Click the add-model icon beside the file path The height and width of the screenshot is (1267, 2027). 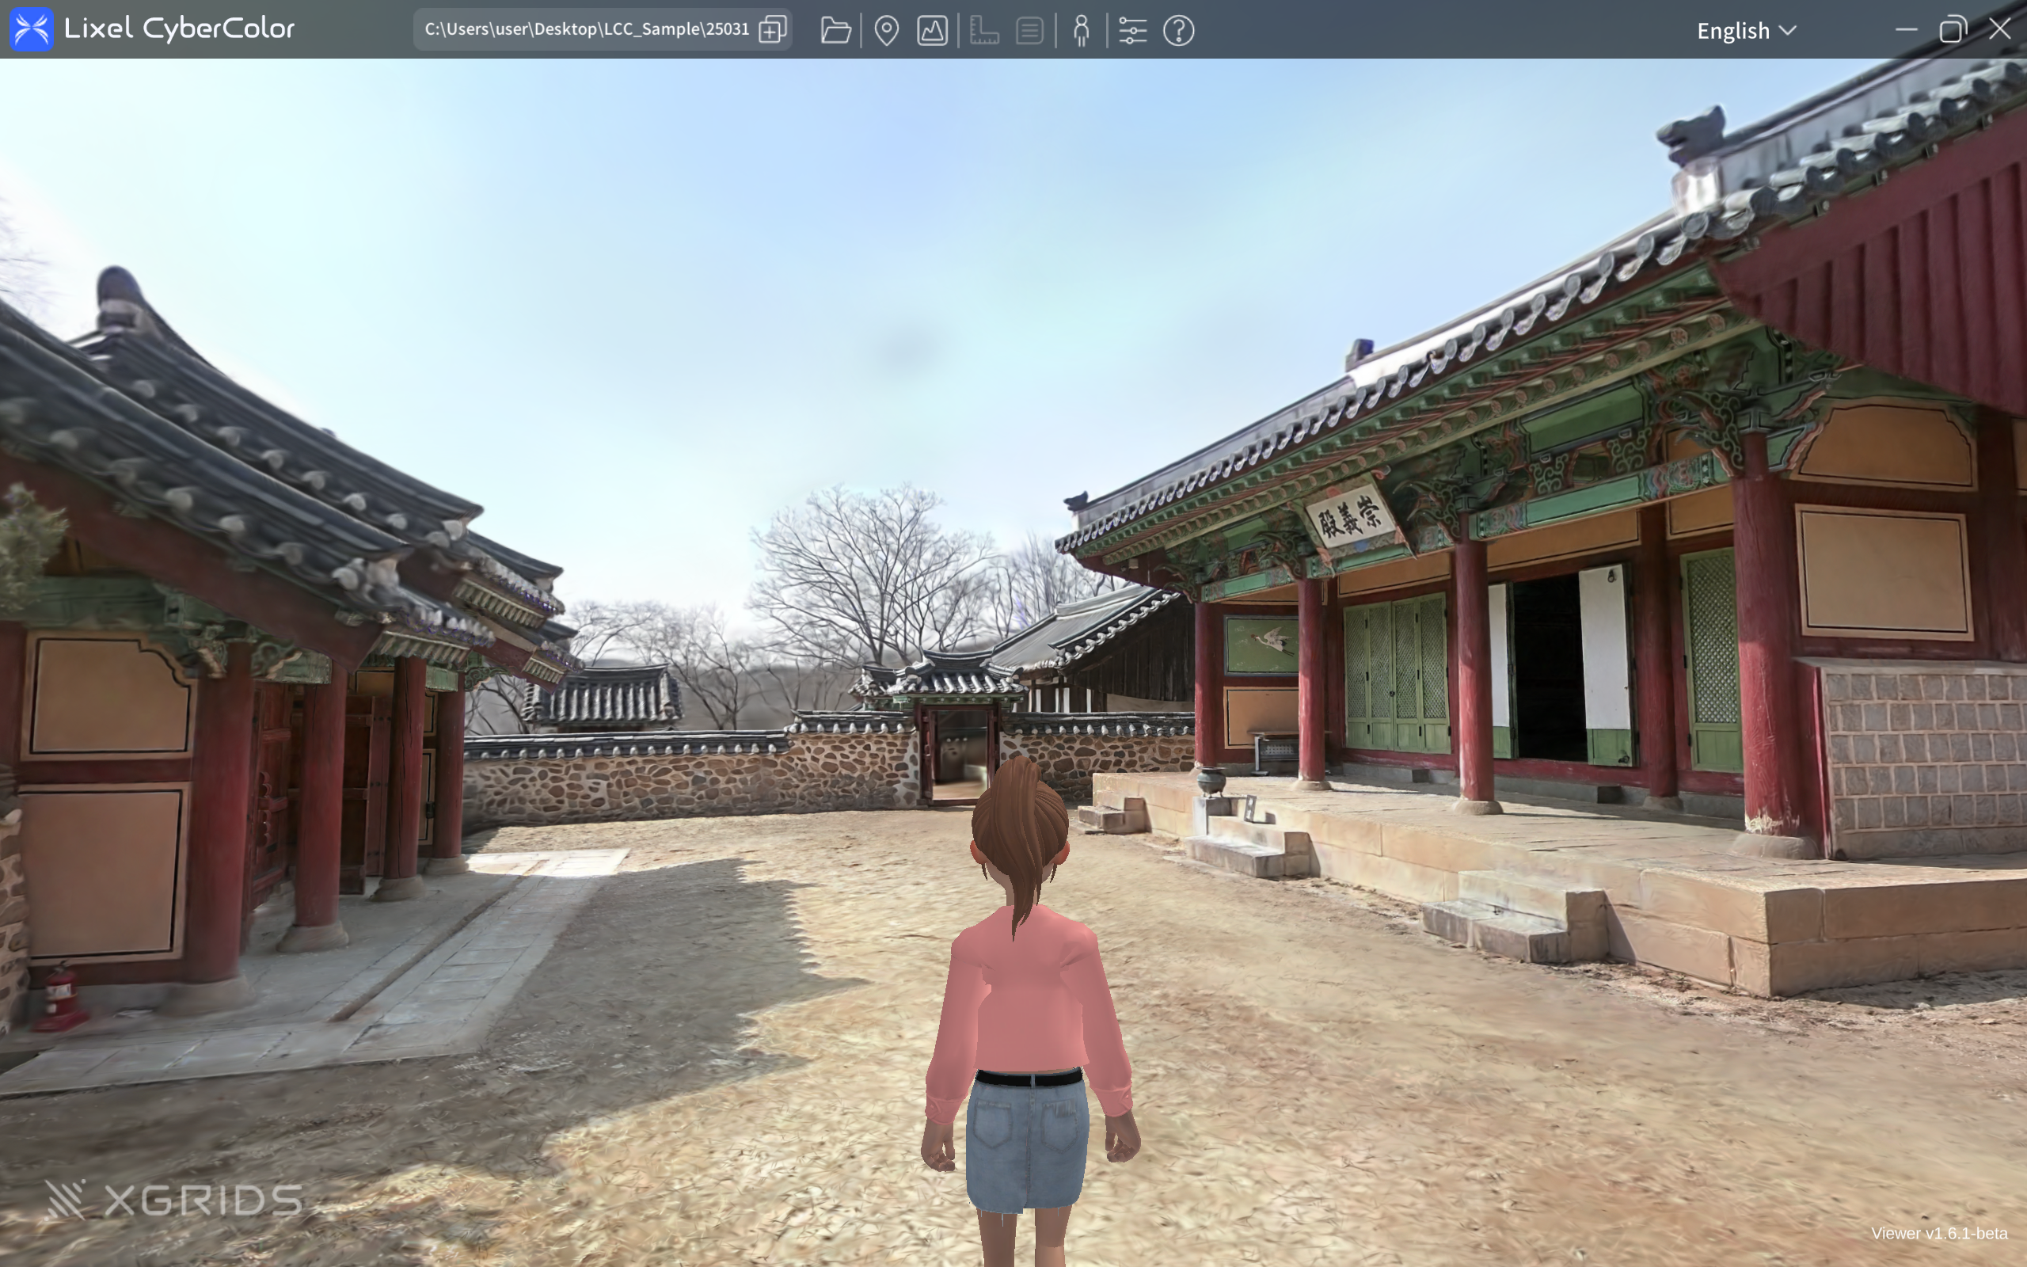(772, 29)
